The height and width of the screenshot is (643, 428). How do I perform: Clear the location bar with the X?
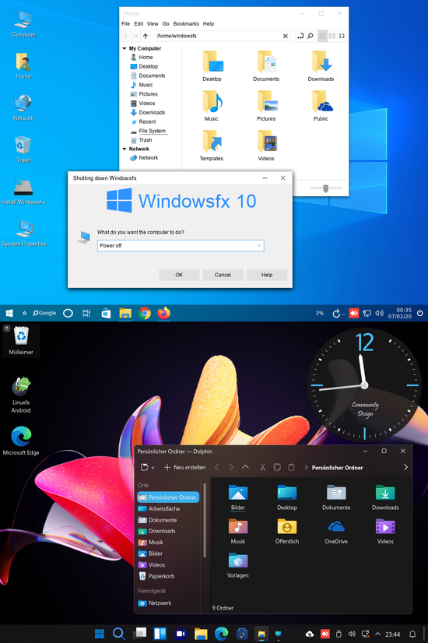point(286,36)
